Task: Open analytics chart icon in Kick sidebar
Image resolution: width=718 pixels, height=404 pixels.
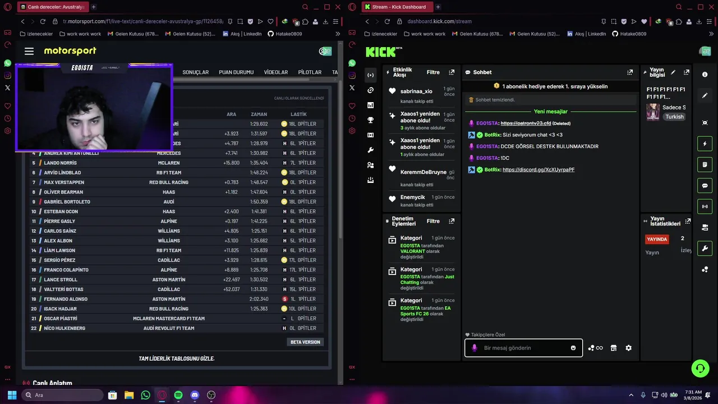Action: click(x=370, y=105)
